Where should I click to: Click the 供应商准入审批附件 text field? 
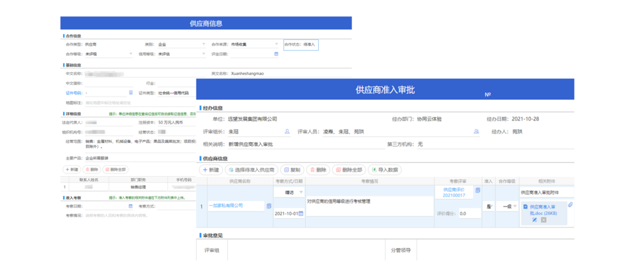click(x=546, y=192)
